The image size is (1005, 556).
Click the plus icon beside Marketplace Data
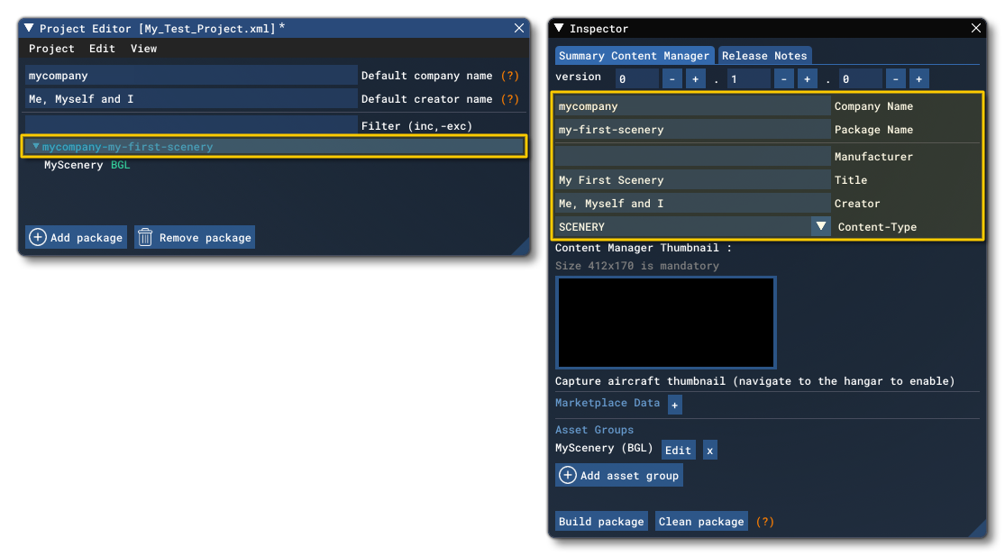[x=673, y=404]
